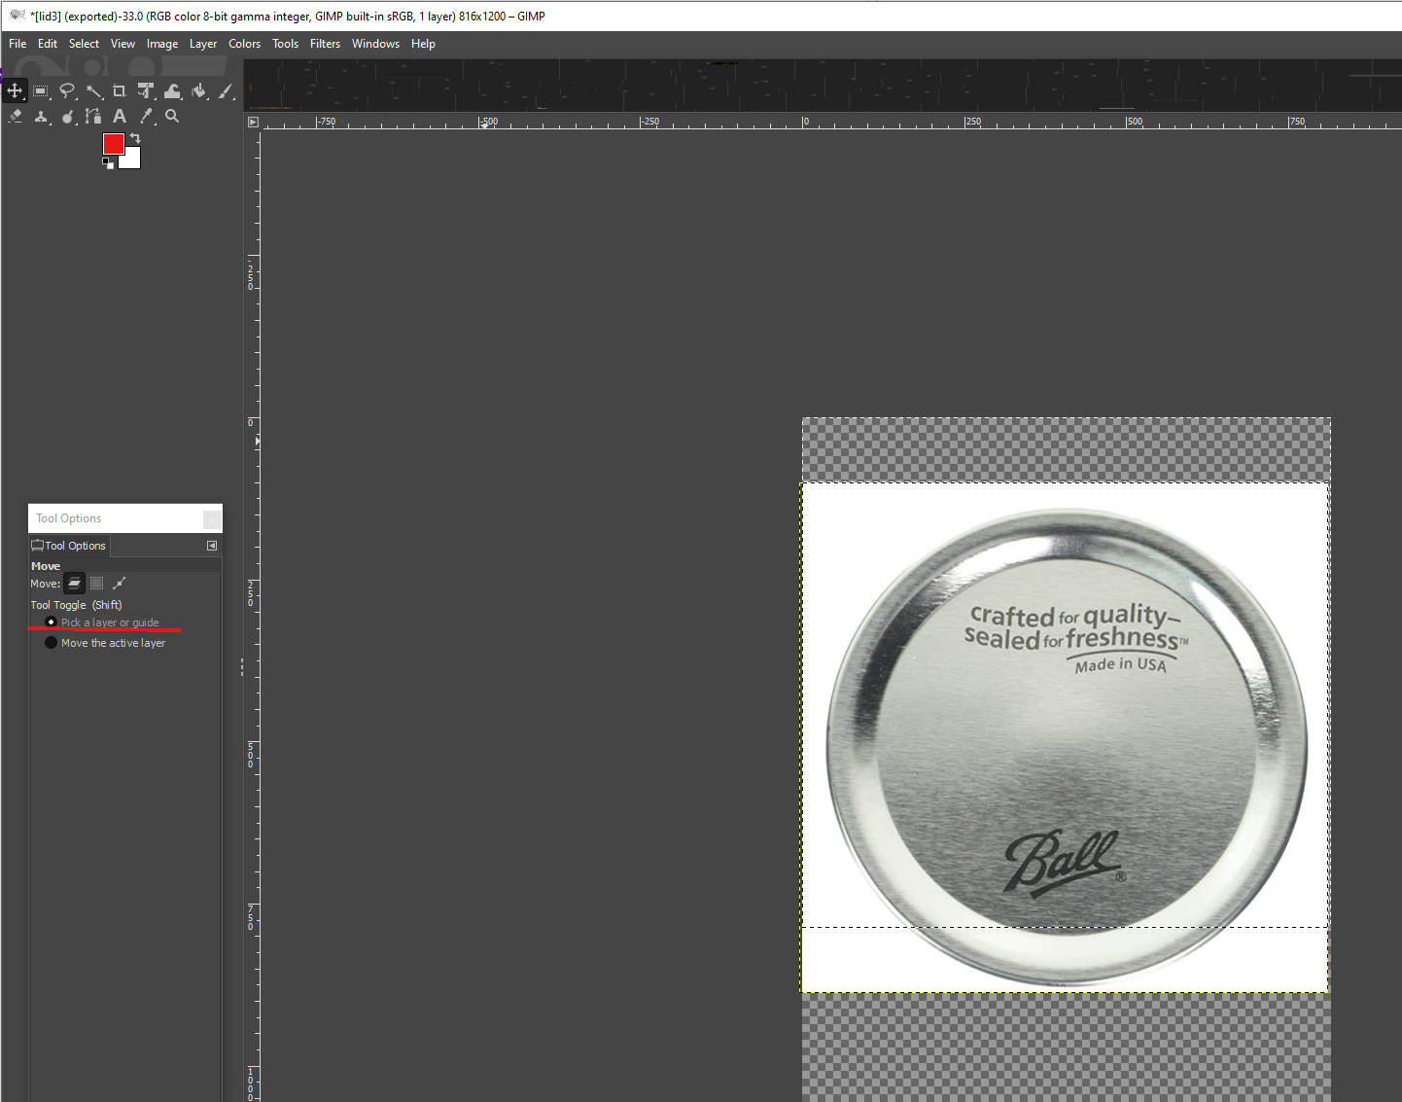The height and width of the screenshot is (1102, 1402).
Task: Select the Crop tool
Action: click(120, 90)
